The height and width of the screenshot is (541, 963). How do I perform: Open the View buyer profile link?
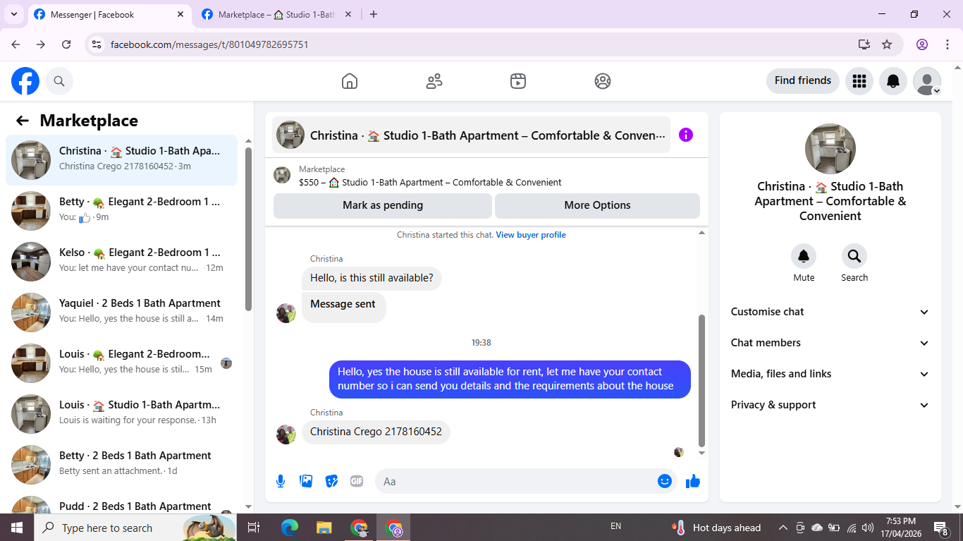(531, 235)
